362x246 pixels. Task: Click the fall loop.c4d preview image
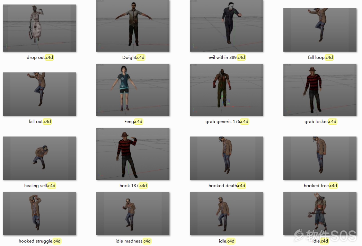point(320,30)
